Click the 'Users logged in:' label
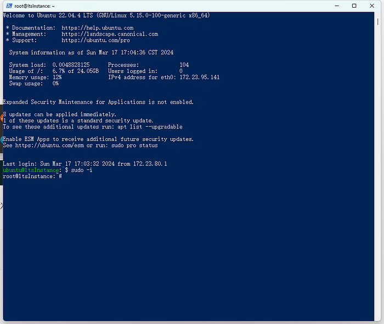 tap(133, 71)
